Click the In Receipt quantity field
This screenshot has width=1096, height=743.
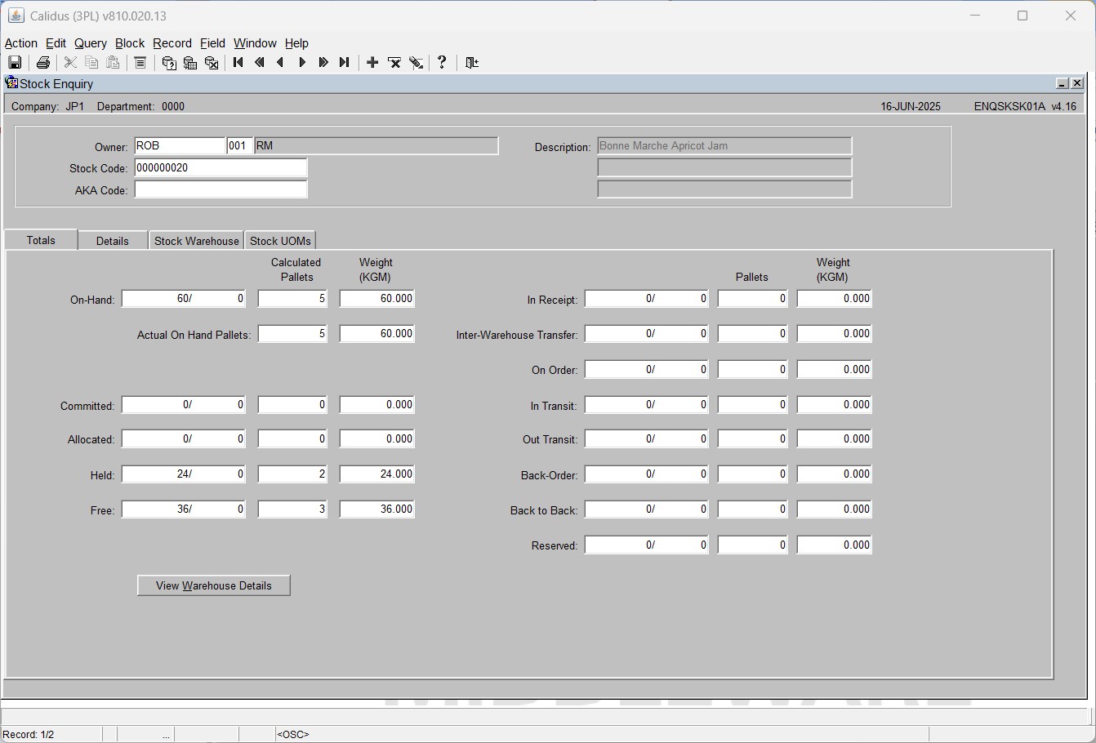point(647,299)
